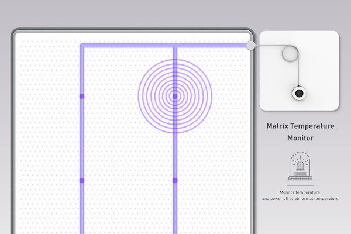The image size is (351, 234).
Task: Click the purple node inside concentric rings
Action: tap(175, 96)
